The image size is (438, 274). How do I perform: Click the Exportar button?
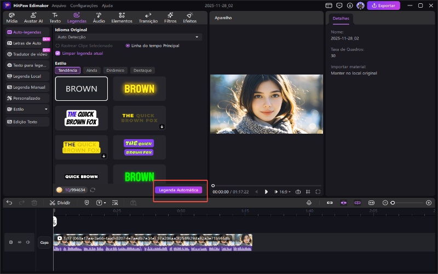[x=383, y=5]
